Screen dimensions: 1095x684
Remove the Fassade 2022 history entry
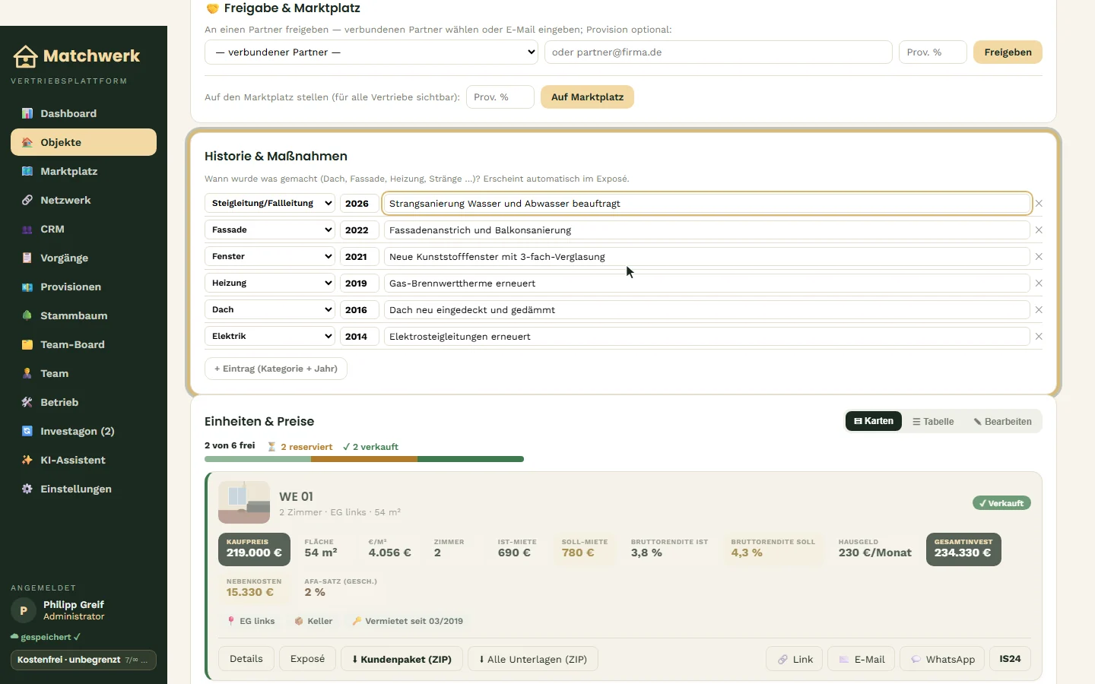(x=1039, y=230)
